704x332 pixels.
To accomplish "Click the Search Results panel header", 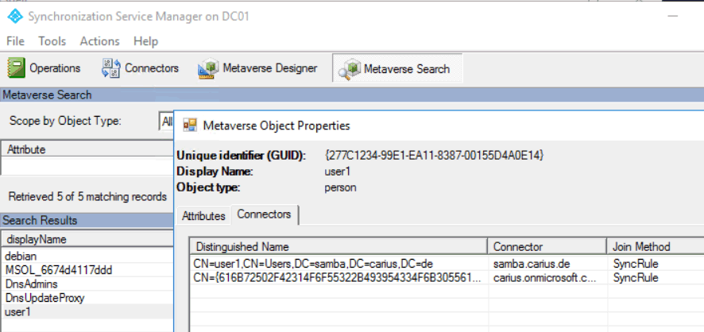I will click(87, 220).
